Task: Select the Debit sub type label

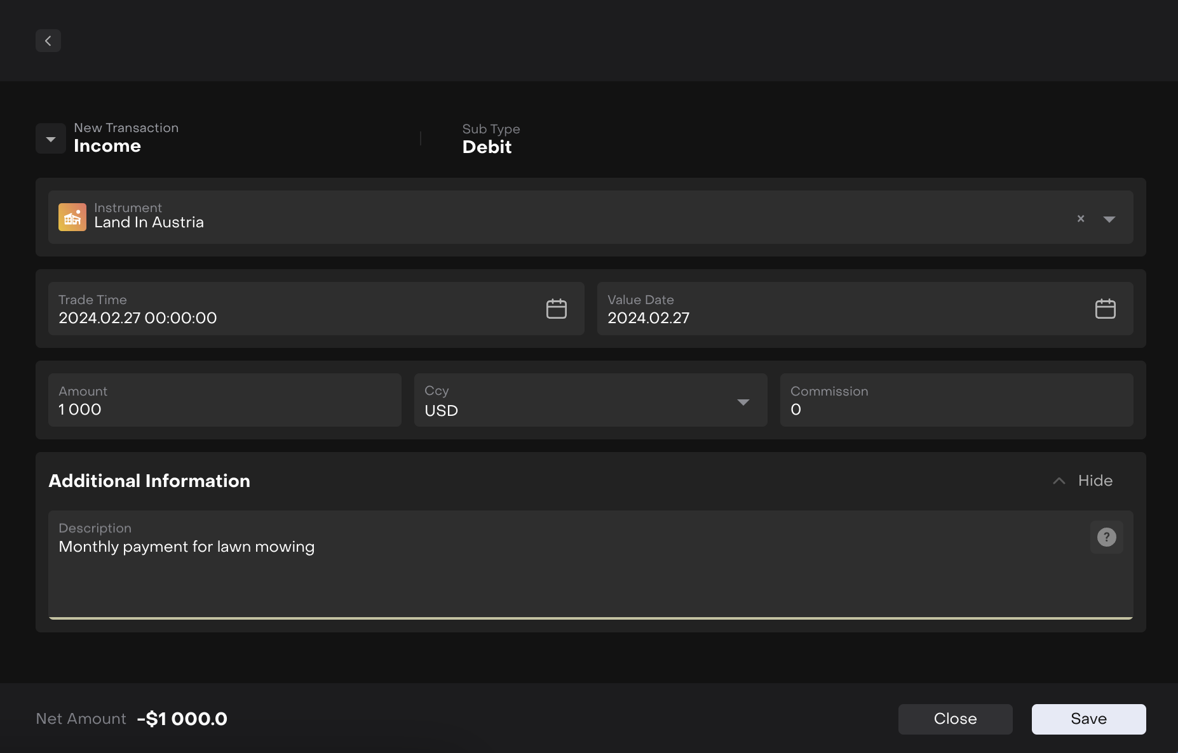Action: tap(487, 147)
